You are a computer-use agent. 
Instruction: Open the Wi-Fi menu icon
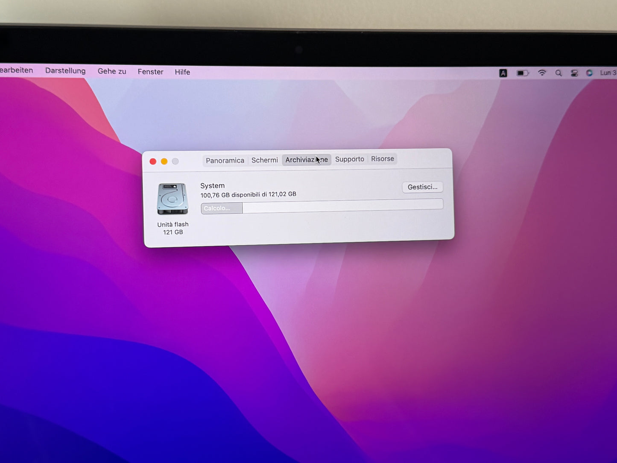coord(542,73)
